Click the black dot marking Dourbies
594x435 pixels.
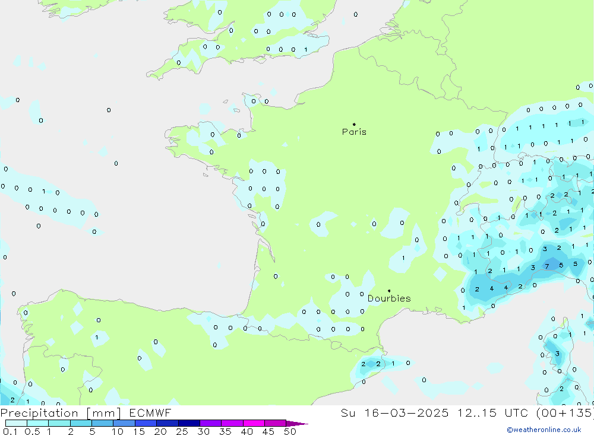pos(389,291)
